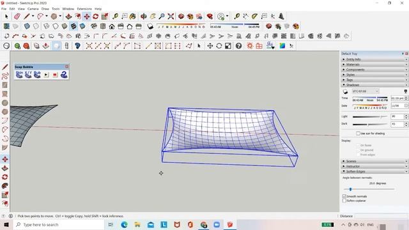Click the Soap Bubble X/Y icon
This screenshot has width=409, height=230.
pos(28,75)
